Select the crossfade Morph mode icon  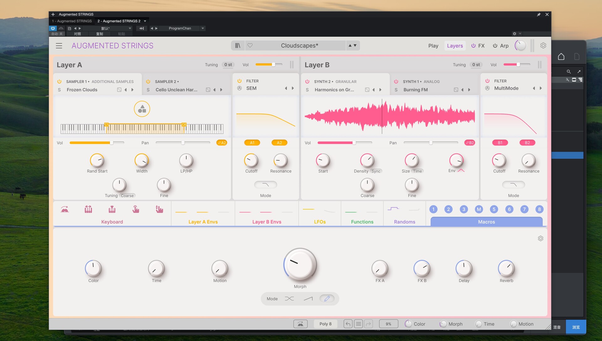(x=289, y=299)
